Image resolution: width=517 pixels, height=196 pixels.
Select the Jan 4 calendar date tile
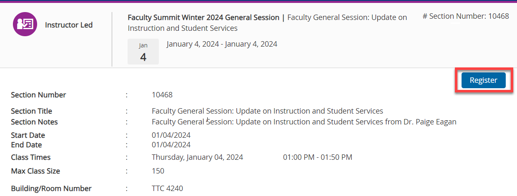tap(143, 52)
